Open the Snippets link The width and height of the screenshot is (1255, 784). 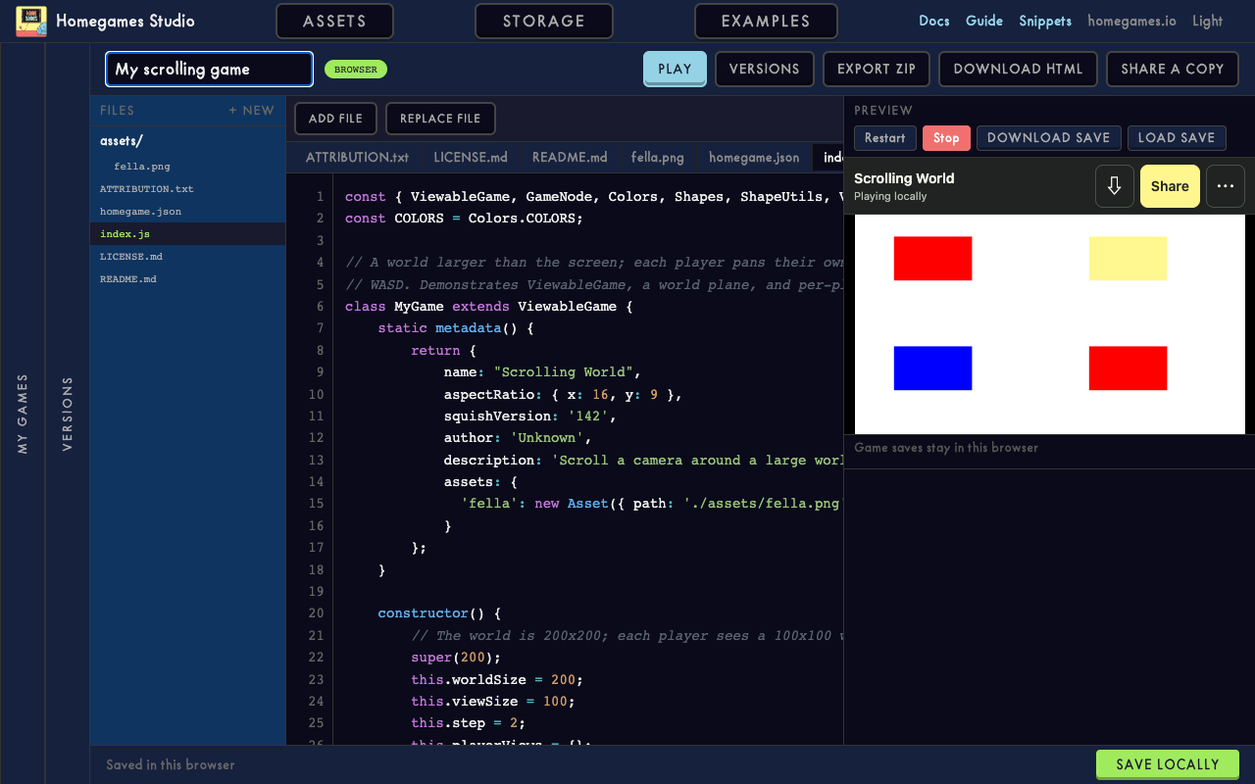[x=1045, y=21]
